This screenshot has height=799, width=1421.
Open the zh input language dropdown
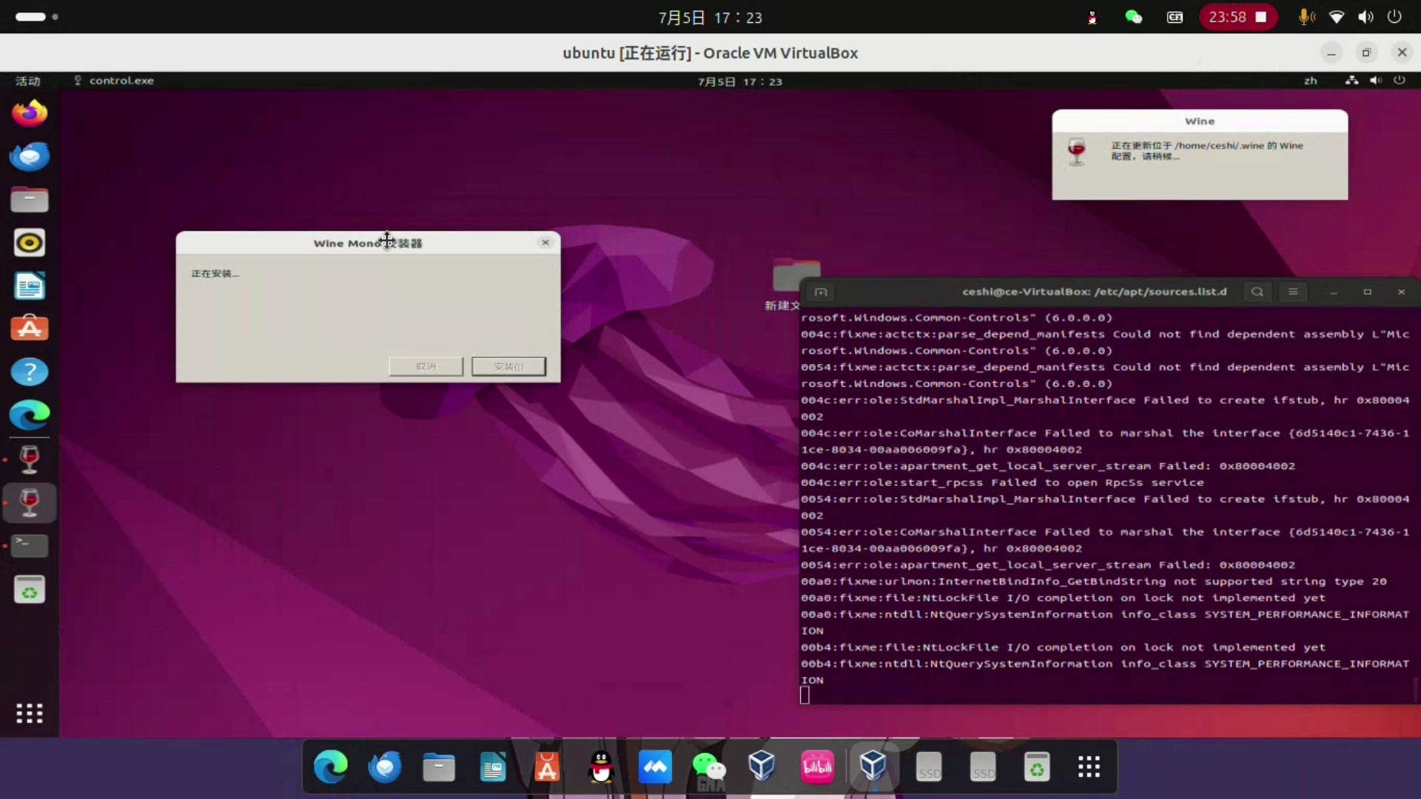(1310, 81)
